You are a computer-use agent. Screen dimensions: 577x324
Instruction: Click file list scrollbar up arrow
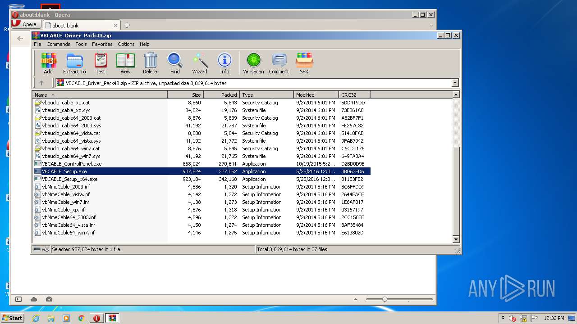[x=456, y=94]
